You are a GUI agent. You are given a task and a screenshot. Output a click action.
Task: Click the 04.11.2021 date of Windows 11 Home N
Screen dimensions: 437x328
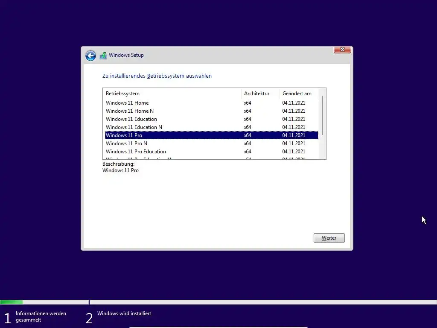click(294, 111)
